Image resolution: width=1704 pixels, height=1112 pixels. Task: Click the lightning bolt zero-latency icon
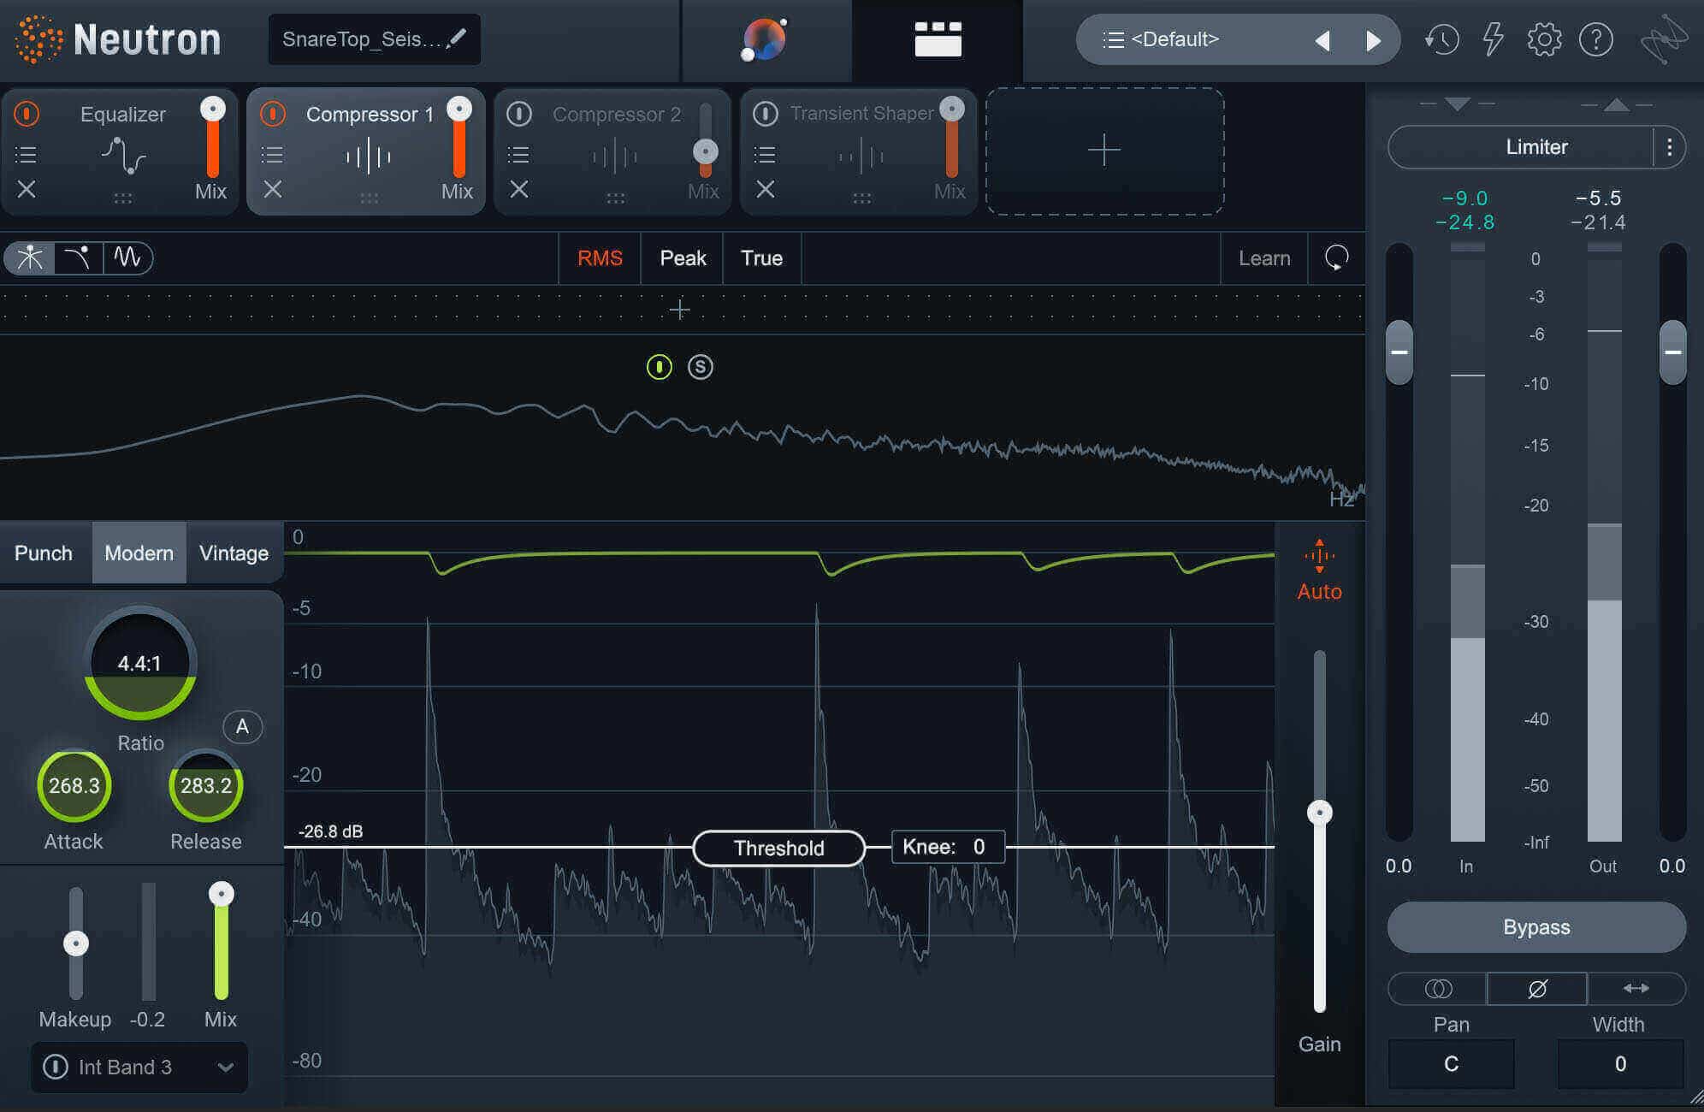[1493, 39]
